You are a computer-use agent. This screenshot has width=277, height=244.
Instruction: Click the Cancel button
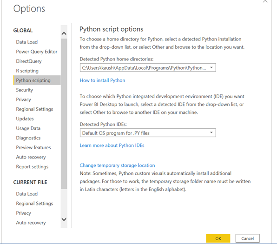pos(248,238)
